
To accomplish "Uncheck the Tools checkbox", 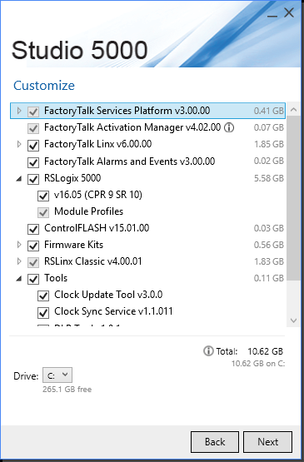I will tap(33, 279).
